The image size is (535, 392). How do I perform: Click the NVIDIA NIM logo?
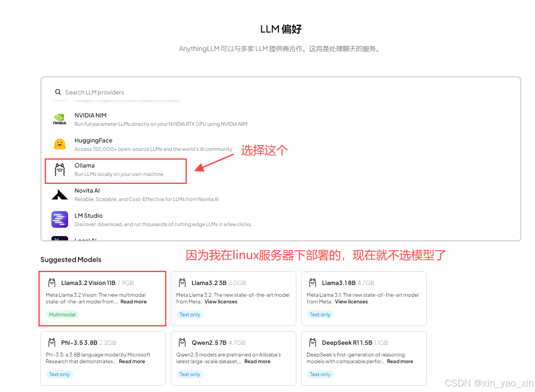click(60, 120)
